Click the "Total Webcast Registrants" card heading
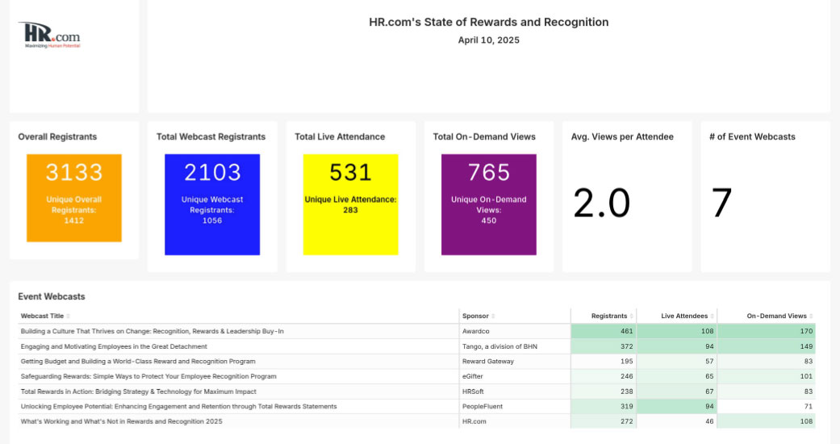 tap(211, 136)
